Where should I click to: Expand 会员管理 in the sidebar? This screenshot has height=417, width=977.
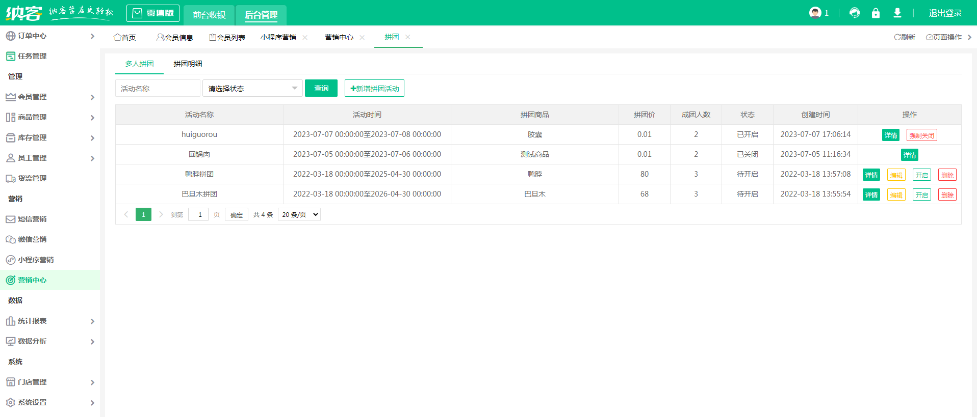pyautogui.click(x=32, y=97)
